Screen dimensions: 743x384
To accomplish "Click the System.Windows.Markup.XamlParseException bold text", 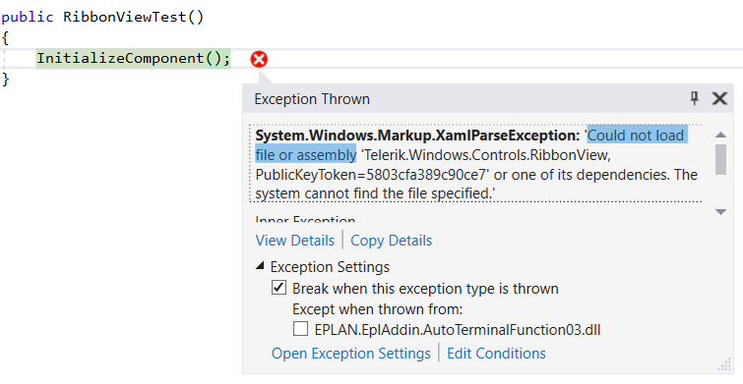I will (417, 136).
